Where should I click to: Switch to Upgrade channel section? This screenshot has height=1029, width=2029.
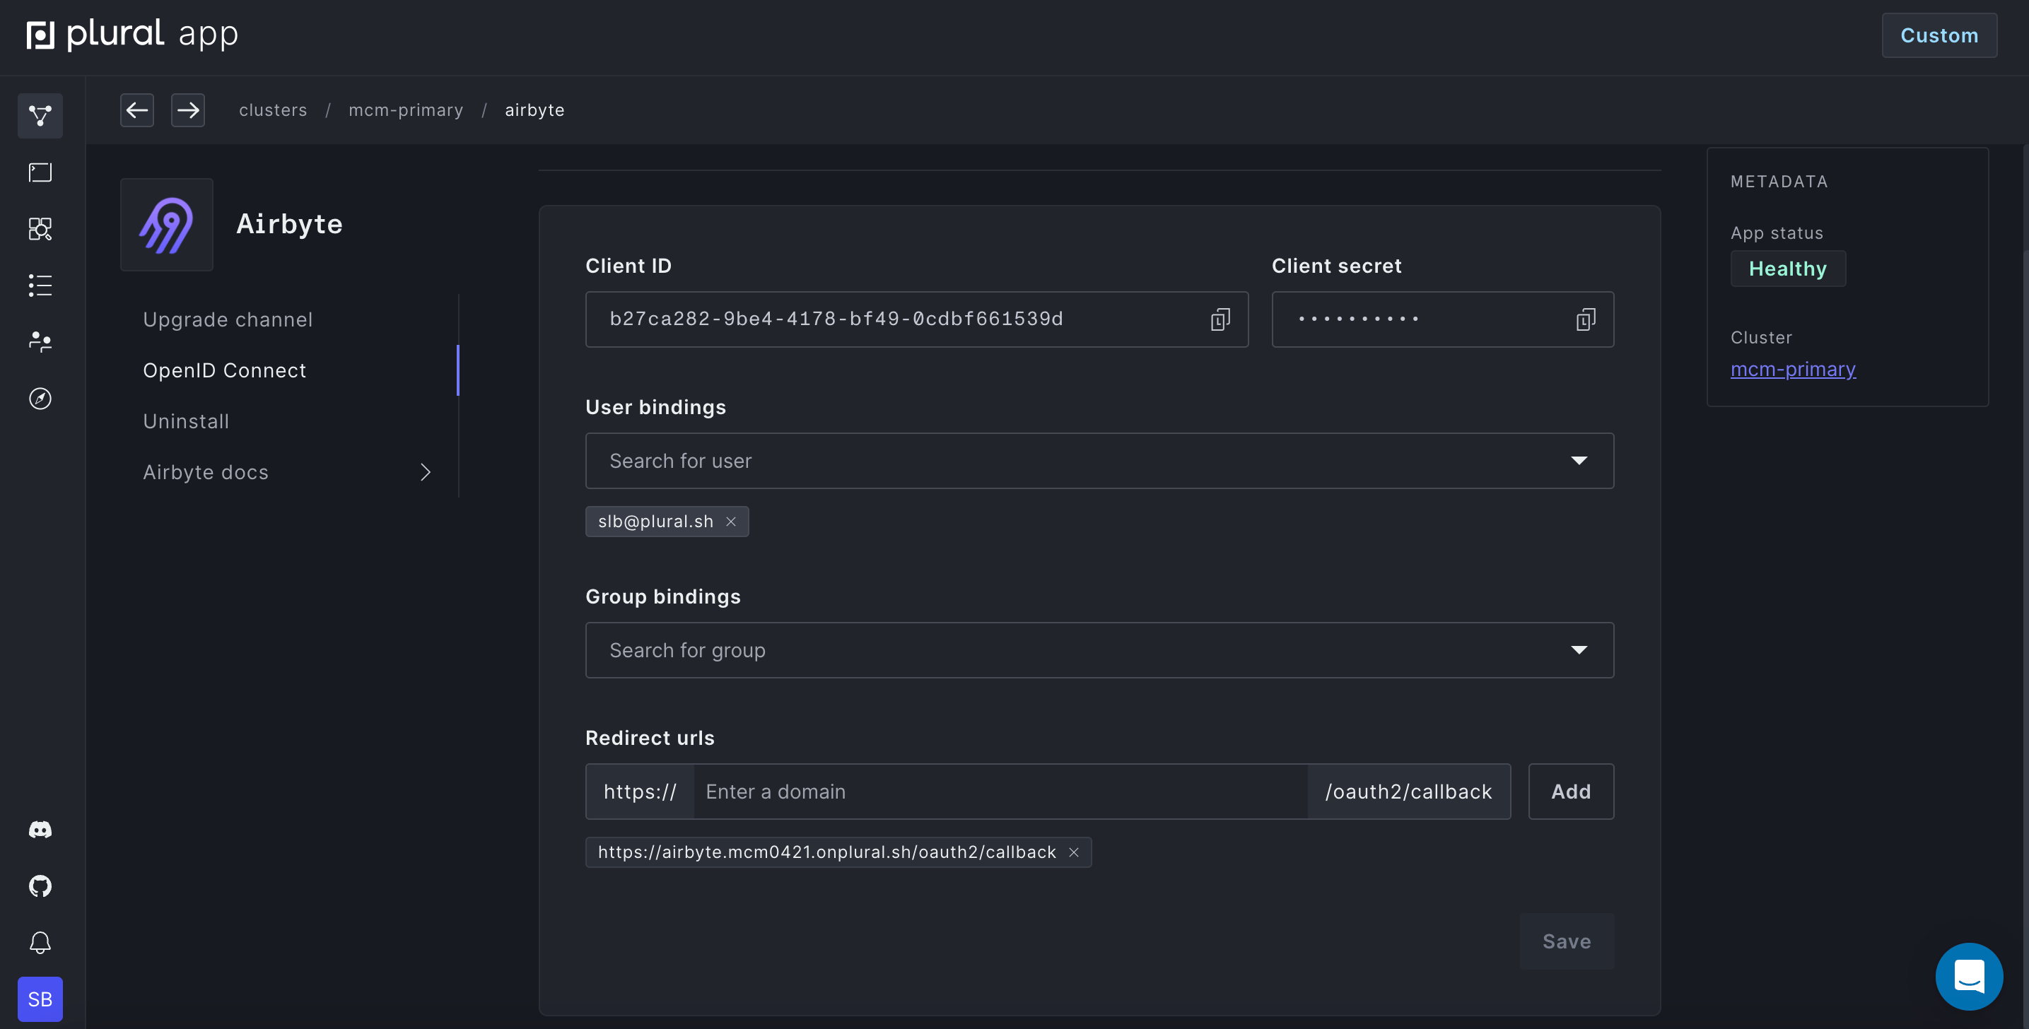(x=228, y=319)
